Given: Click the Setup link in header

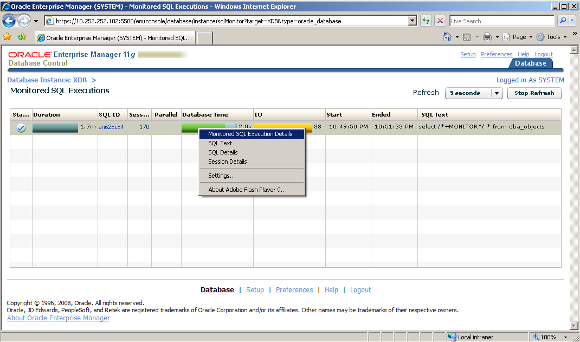Looking at the screenshot, I should coord(468,54).
